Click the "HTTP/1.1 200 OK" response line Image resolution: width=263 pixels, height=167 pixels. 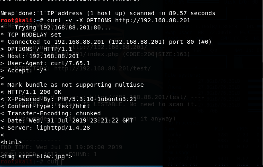(x=31, y=92)
